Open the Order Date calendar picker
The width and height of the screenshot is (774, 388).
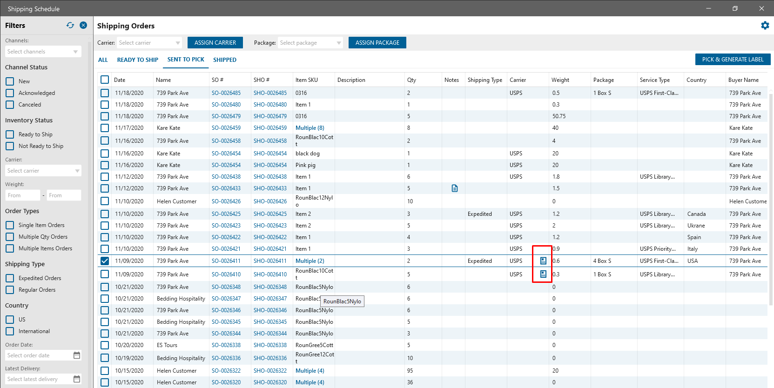click(x=77, y=355)
